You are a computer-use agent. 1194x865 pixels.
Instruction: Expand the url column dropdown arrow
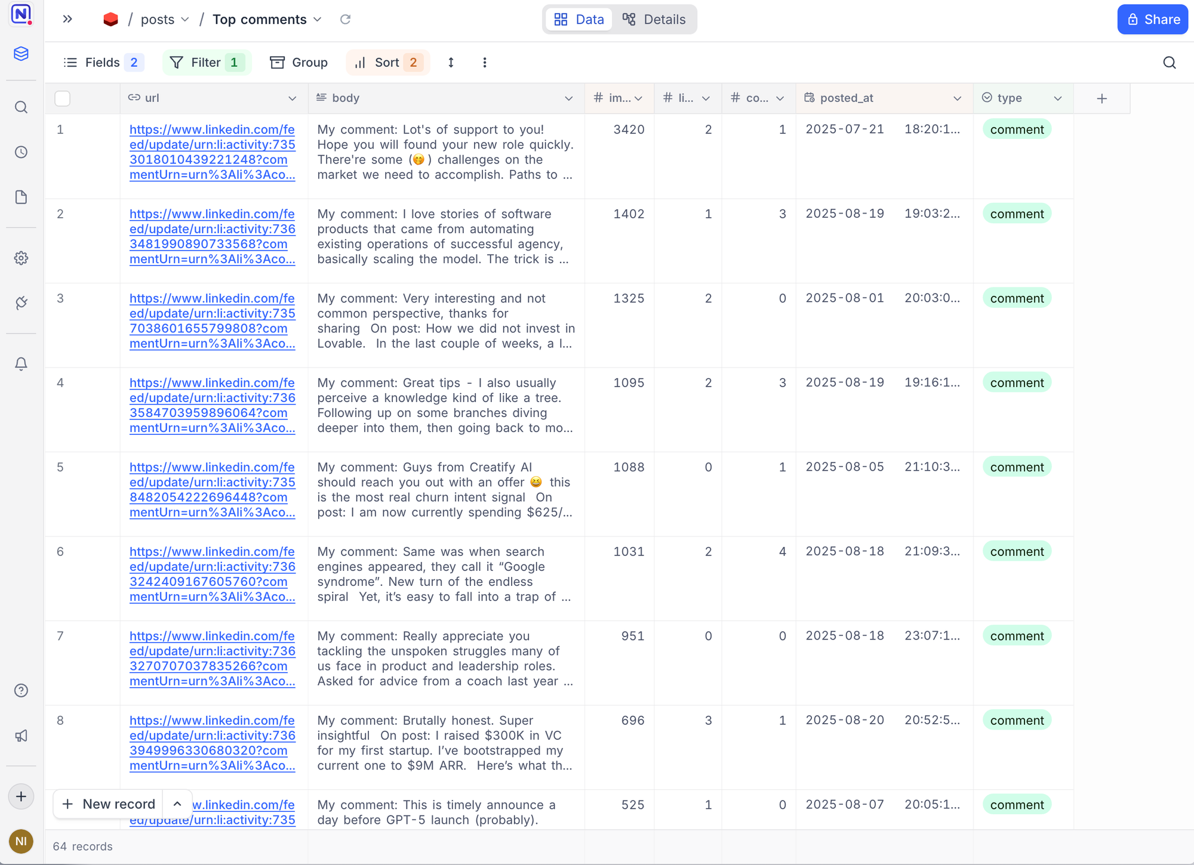[x=292, y=98]
